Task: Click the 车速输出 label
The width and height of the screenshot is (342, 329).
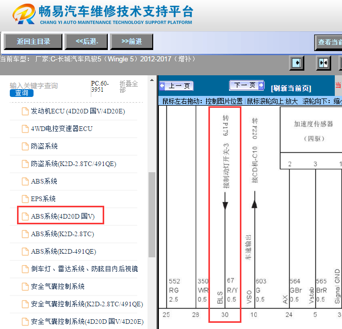Action: 249,248
